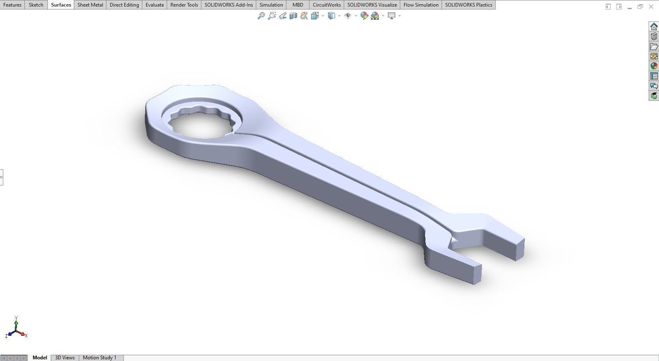
Task: Select the Model bottom tab
Action: coord(40,358)
